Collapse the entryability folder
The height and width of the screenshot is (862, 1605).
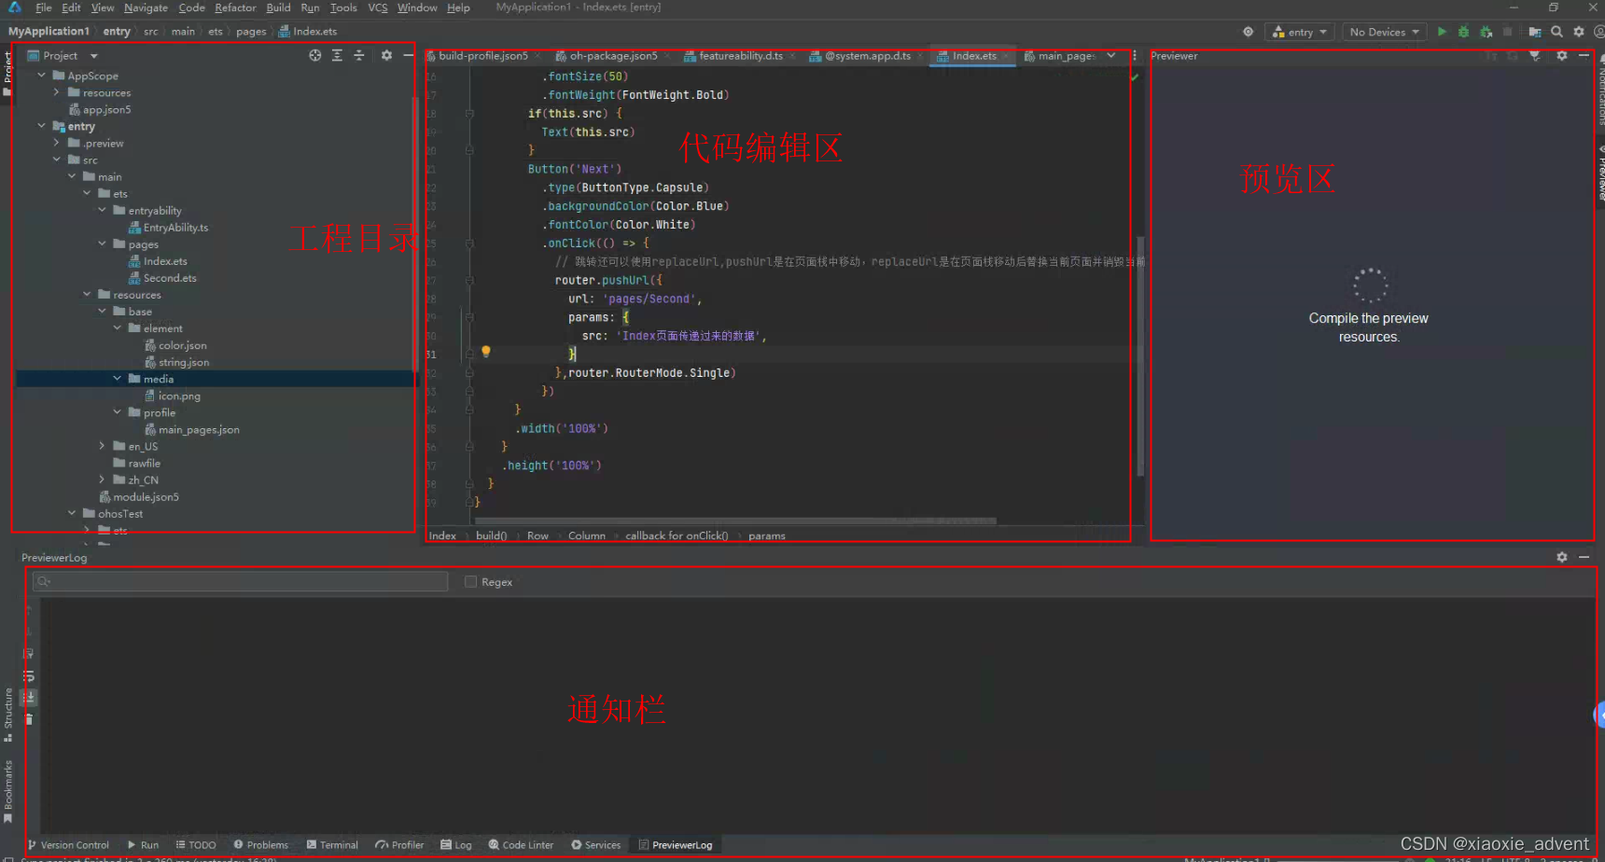[x=102, y=210]
